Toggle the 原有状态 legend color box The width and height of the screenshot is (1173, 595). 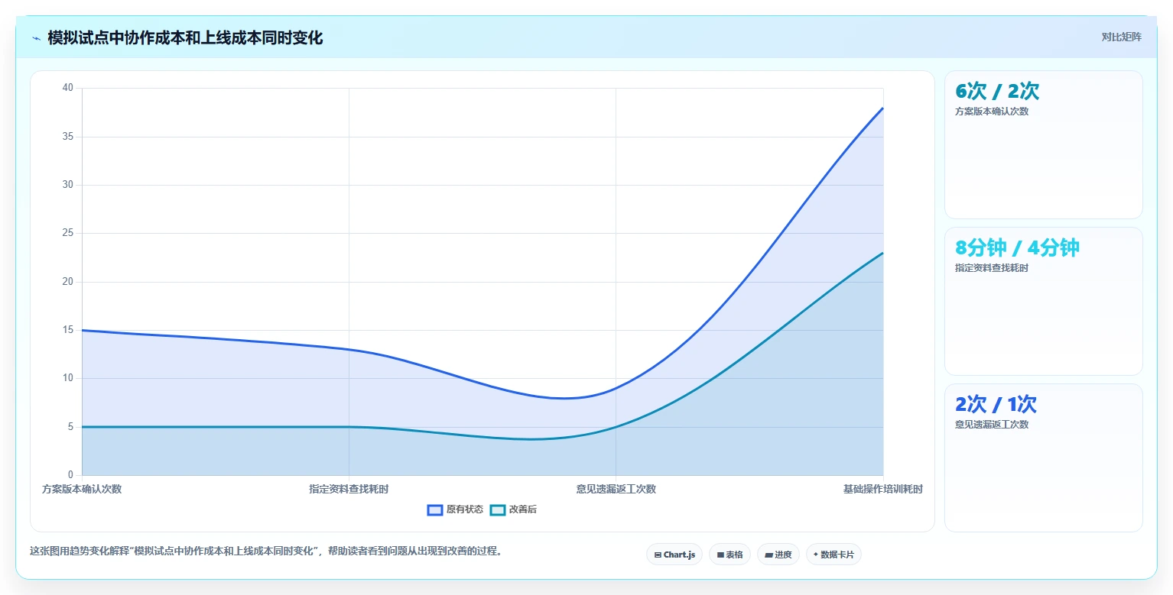pos(435,510)
